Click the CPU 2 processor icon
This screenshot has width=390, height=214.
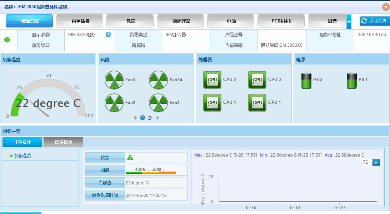point(212,80)
